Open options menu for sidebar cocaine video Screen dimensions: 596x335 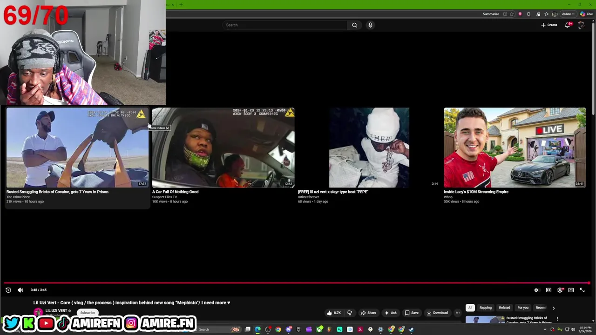point(557,319)
